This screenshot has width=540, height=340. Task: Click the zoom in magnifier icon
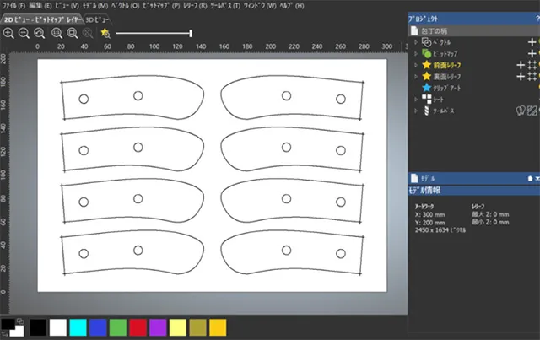[x=8, y=33]
